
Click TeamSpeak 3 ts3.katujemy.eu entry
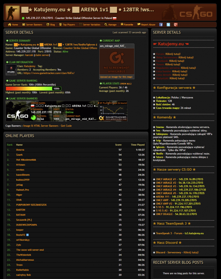pyautogui.click(x=180, y=233)
